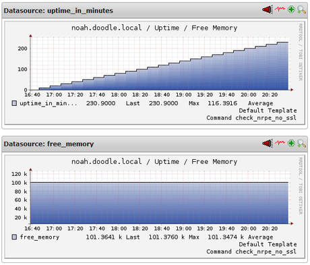Click the free_memory flat graph area
310x265 pixels.
click(x=159, y=198)
